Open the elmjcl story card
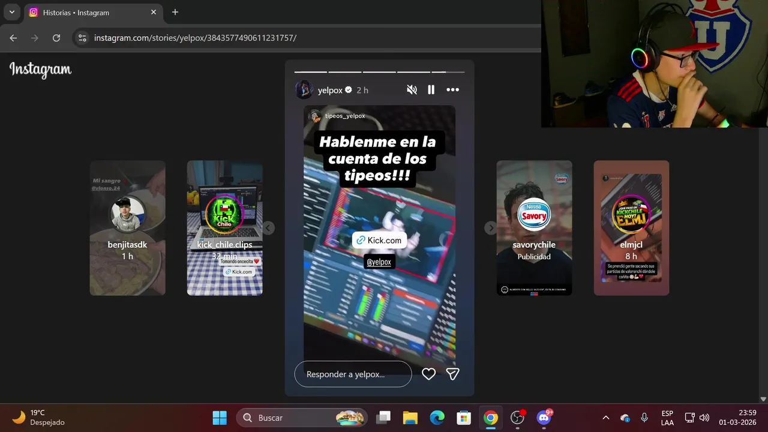The width and height of the screenshot is (768, 432). coord(631,228)
